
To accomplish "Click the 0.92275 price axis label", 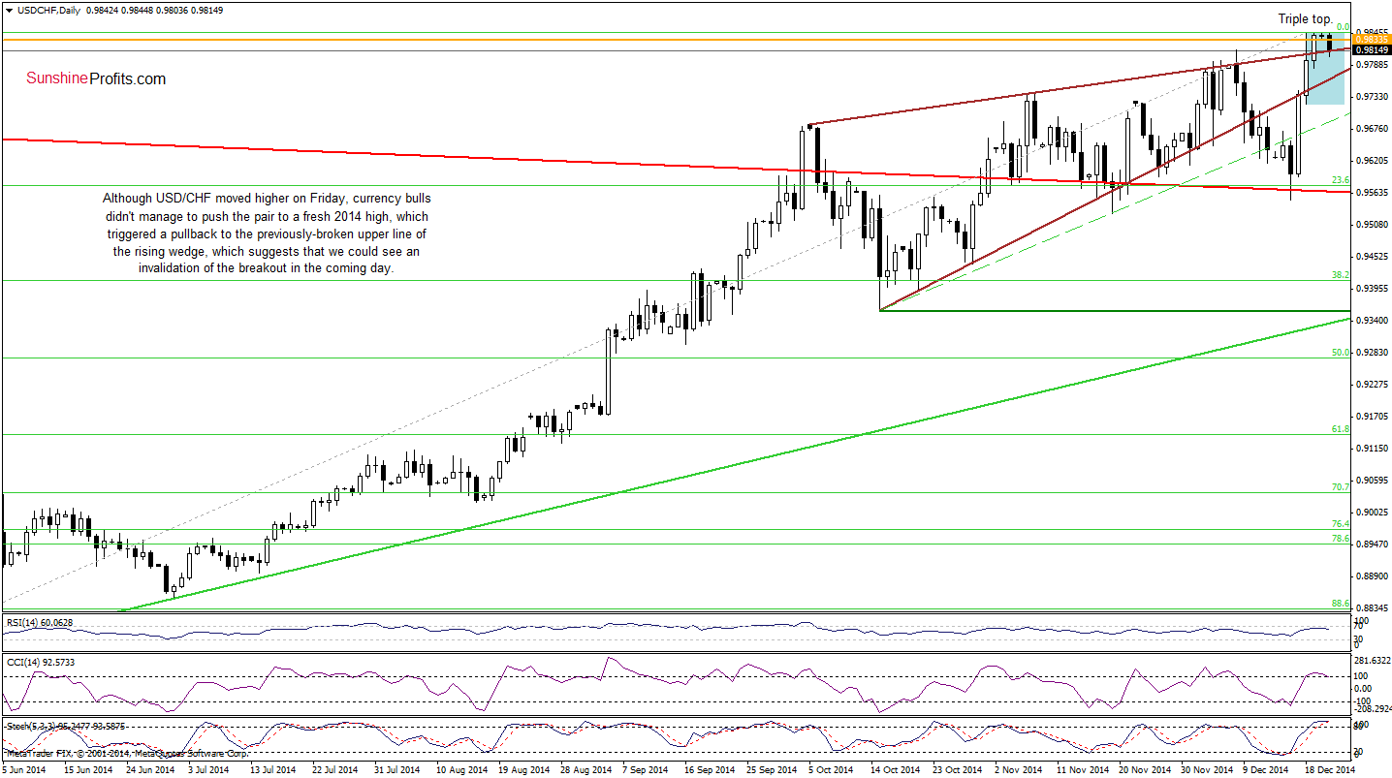I will pyautogui.click(x=1373, y=385).
